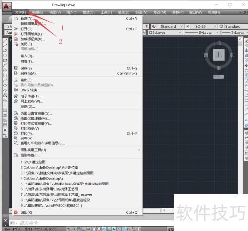248x231 pixels.
Task: Choose 另存为(A)... from File menu
Action: (x=77, y=73)
